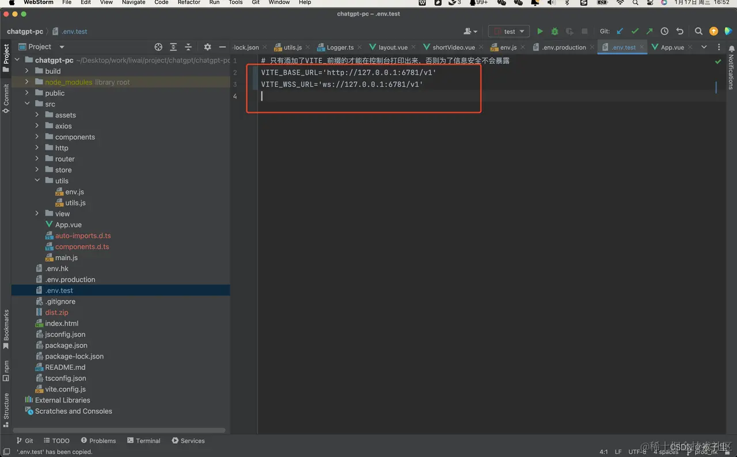Switch to the Logger.ts editor tab
Viewport: 737px width, 457px height.
coord(340,47)
